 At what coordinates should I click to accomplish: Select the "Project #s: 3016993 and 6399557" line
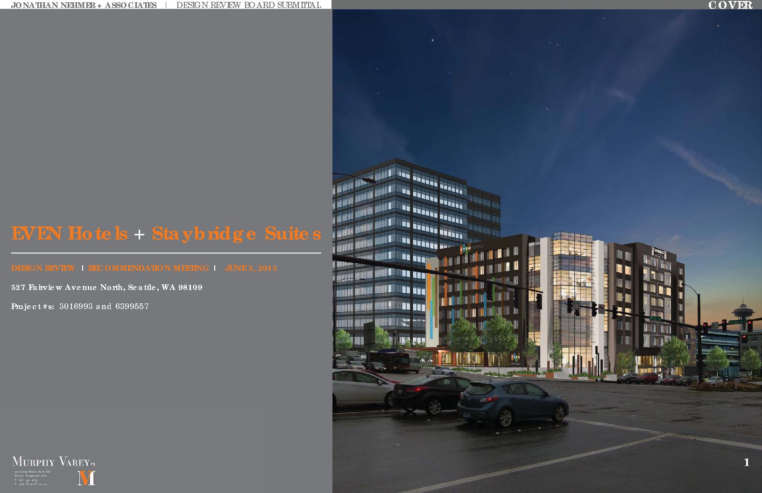point(80,306)
